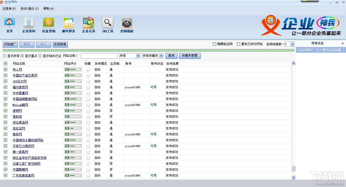Open the 投诉/建议(T) menu
346x187 pixels.
[x=30, y=9]
